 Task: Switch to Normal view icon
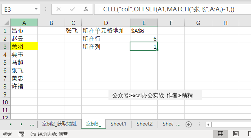(221, 133)
